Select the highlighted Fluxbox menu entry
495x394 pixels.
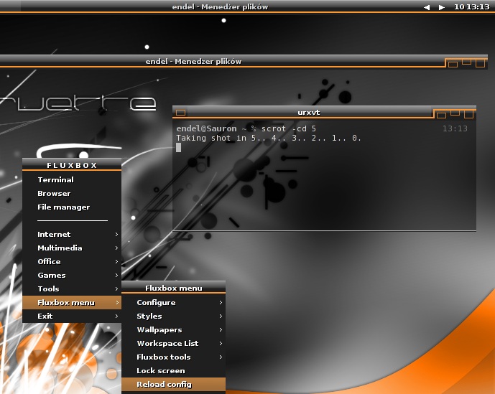(72, 302)
